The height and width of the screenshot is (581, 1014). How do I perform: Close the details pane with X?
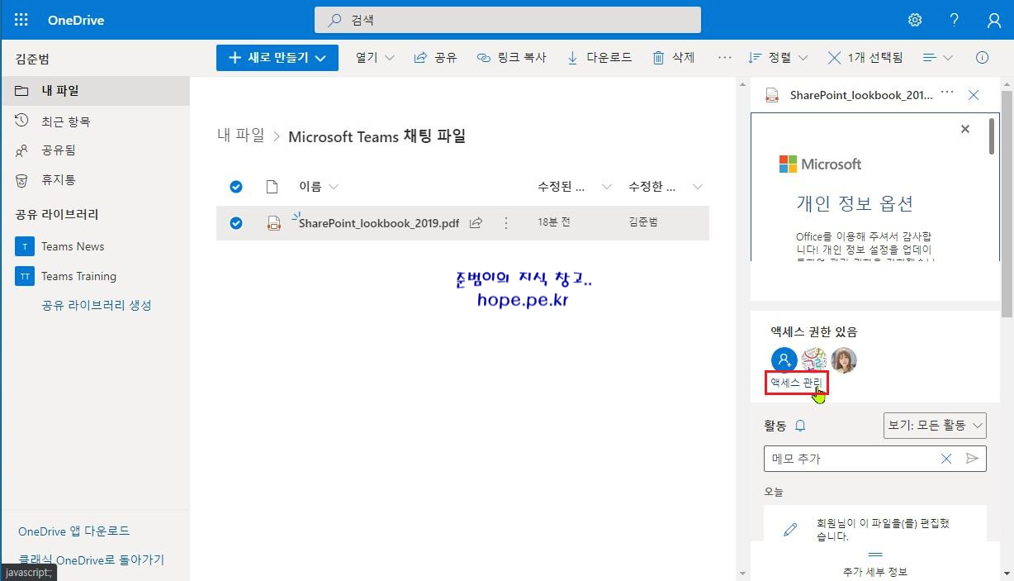(x=974, y=95)
